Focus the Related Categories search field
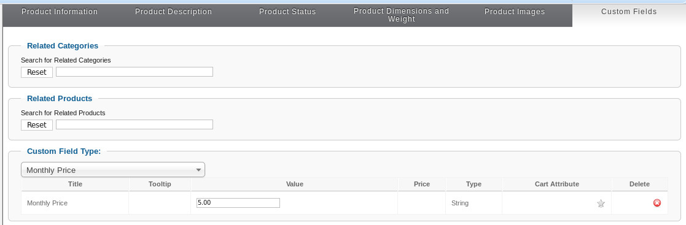Viewport: 686px width, 225px height. coord(134,72)
